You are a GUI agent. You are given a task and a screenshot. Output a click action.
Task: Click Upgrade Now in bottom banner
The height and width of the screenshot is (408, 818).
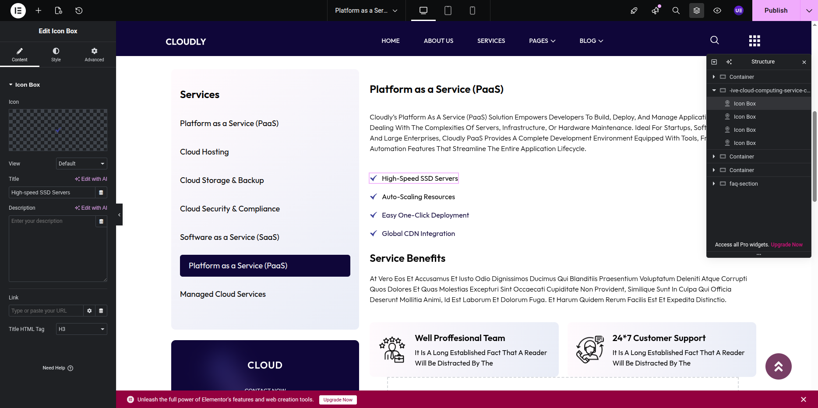[x=338, y=400]
